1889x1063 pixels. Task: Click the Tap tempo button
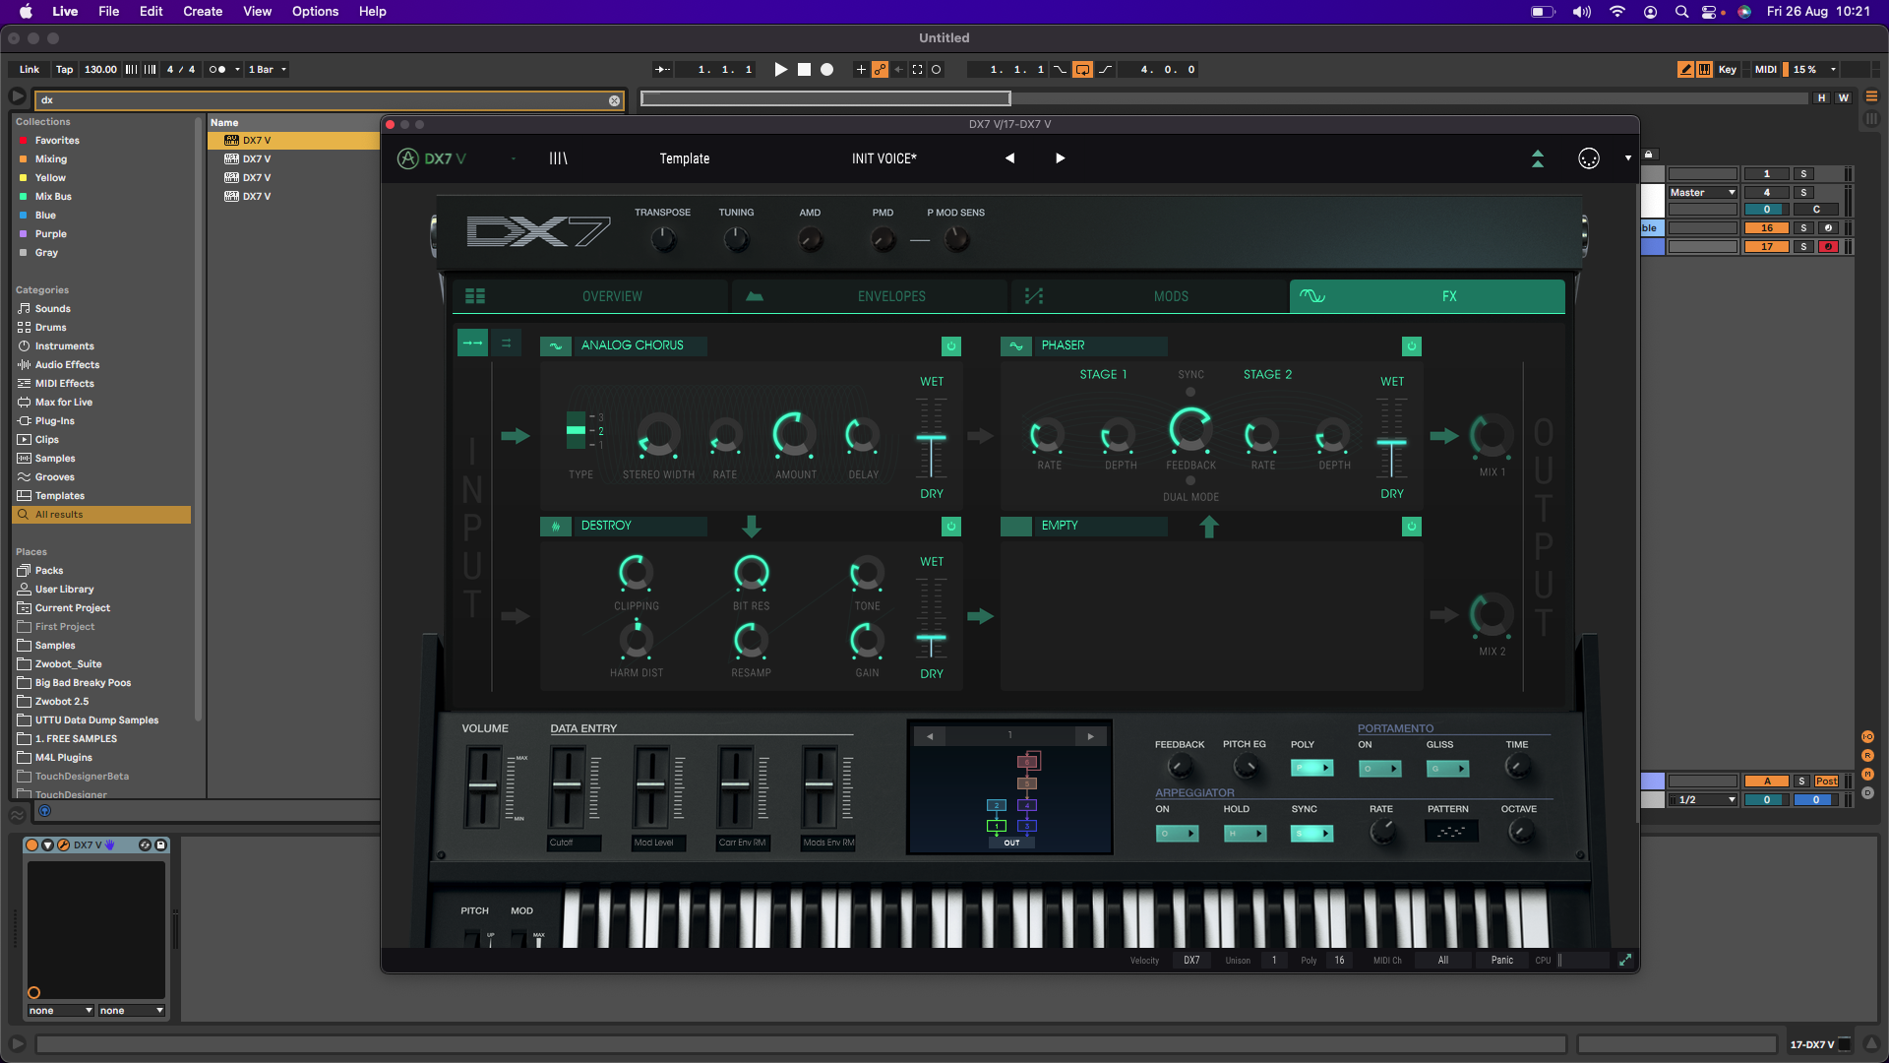pyautogui.click(x=64, y=70)
